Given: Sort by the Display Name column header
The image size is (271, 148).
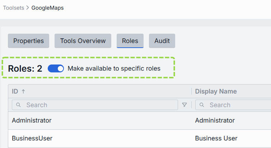Looking at the screenshot, I should (x=216, y=91).
